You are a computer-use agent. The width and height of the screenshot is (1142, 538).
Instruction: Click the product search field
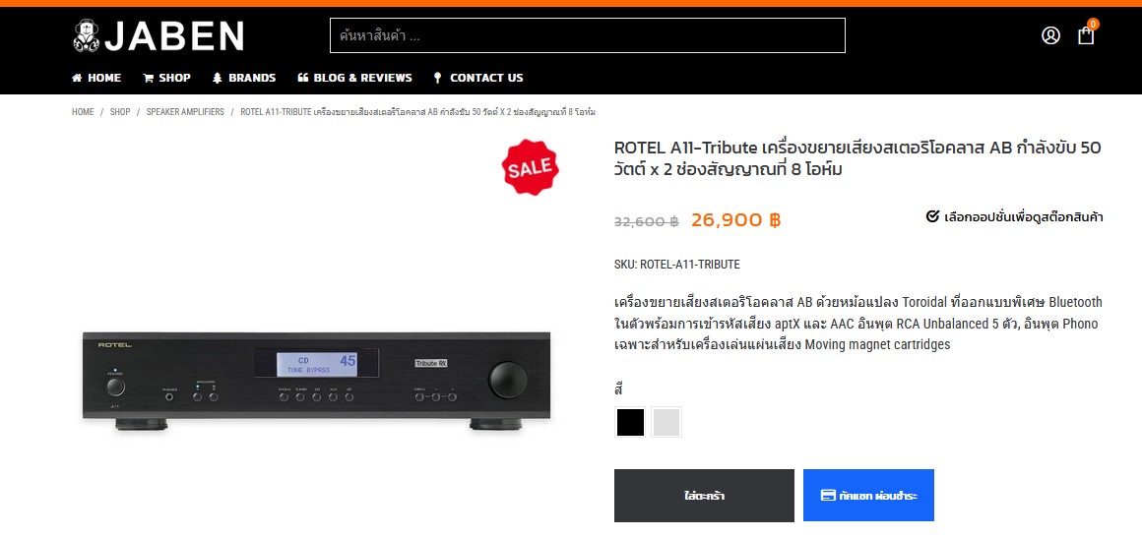point(587,35)
